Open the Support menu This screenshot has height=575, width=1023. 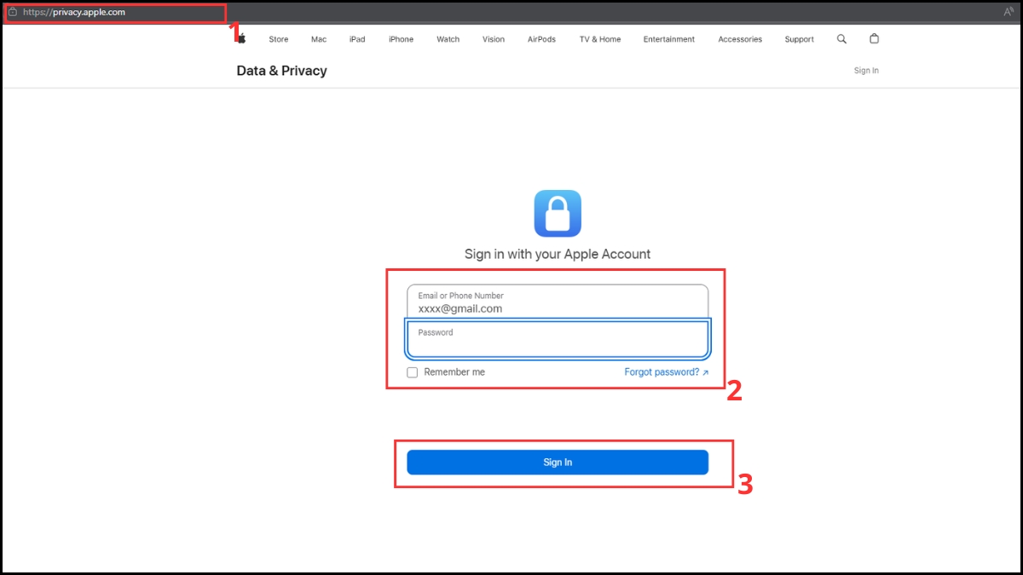[x=800, y=39]
